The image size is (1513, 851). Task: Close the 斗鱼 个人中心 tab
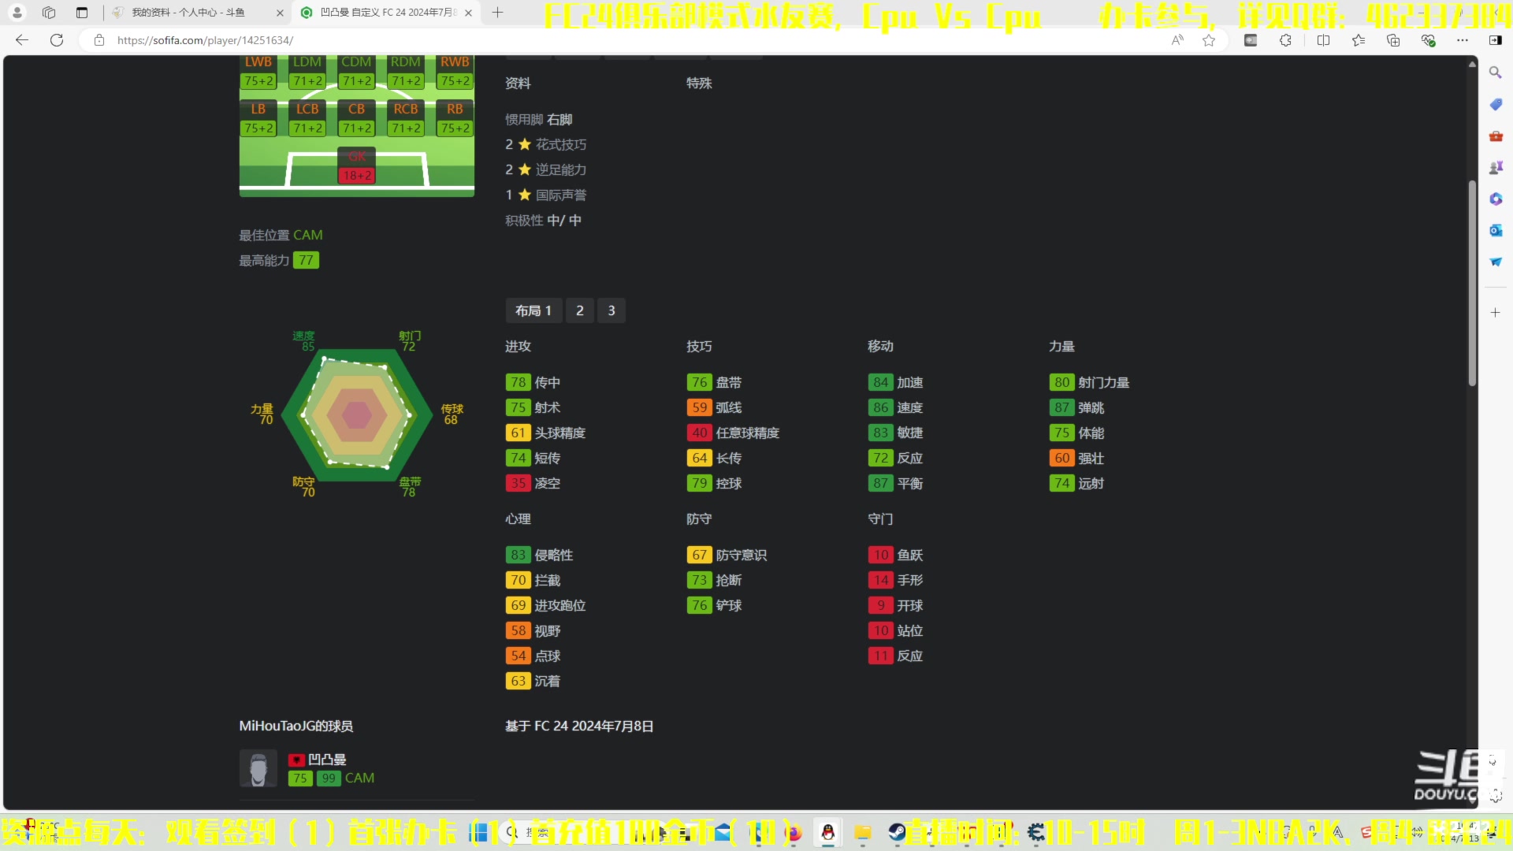click(x=280, y=13)
